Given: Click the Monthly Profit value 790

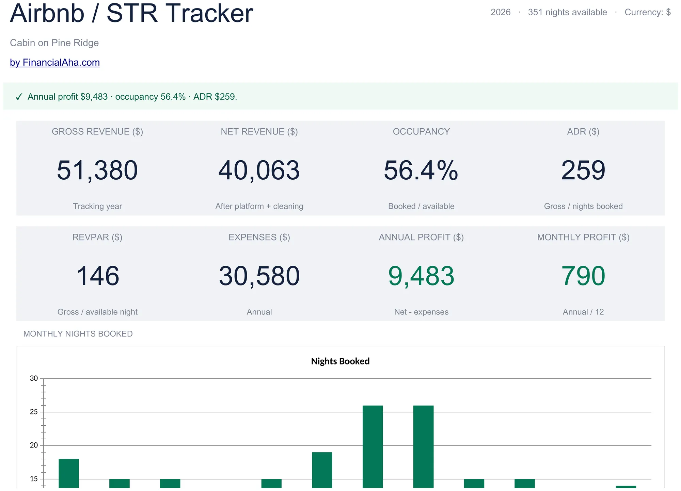Looking at the screenshot, I should pos(583,276).
